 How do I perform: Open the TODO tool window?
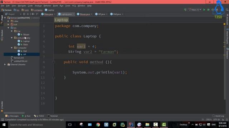(x=39, y=116)
